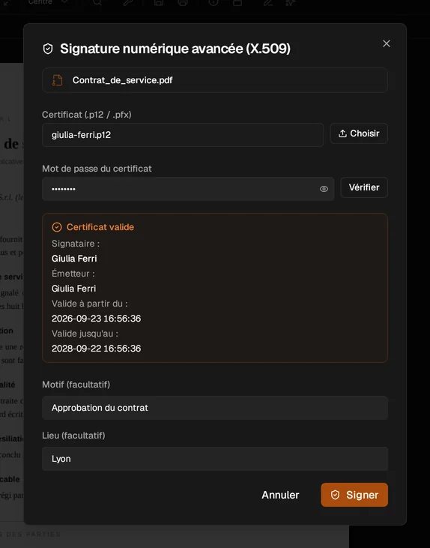The image size is (430, 548).
Task: Click the dialog title 'Signature numérique avancée (X.509)'
Action: point(175,49)
